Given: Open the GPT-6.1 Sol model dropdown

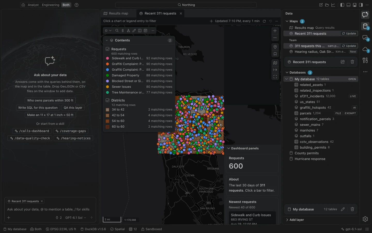Looking at the screenshot, I should point(76,218).
